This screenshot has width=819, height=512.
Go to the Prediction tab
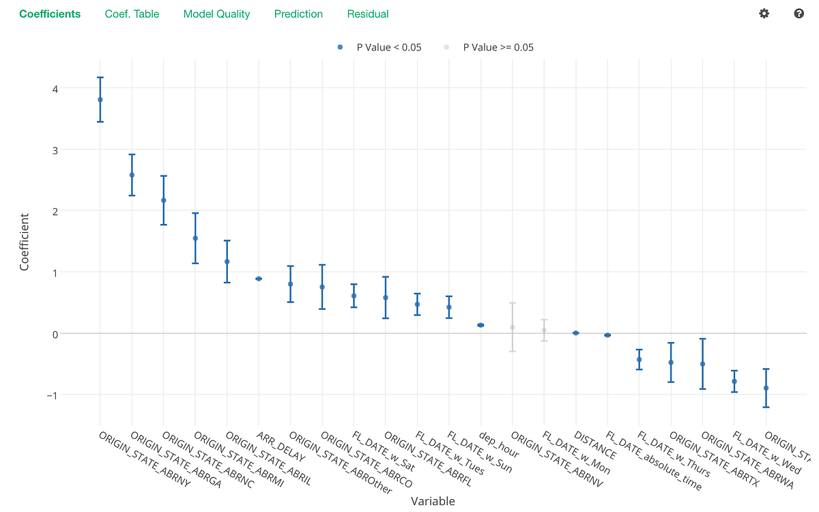tap(298, 14)
